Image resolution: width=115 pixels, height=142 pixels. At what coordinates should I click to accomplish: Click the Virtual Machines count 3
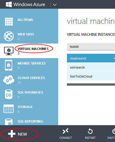(18, 53)
